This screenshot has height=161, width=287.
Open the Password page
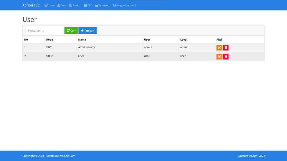pyautogui.click(x=103, y=5)
